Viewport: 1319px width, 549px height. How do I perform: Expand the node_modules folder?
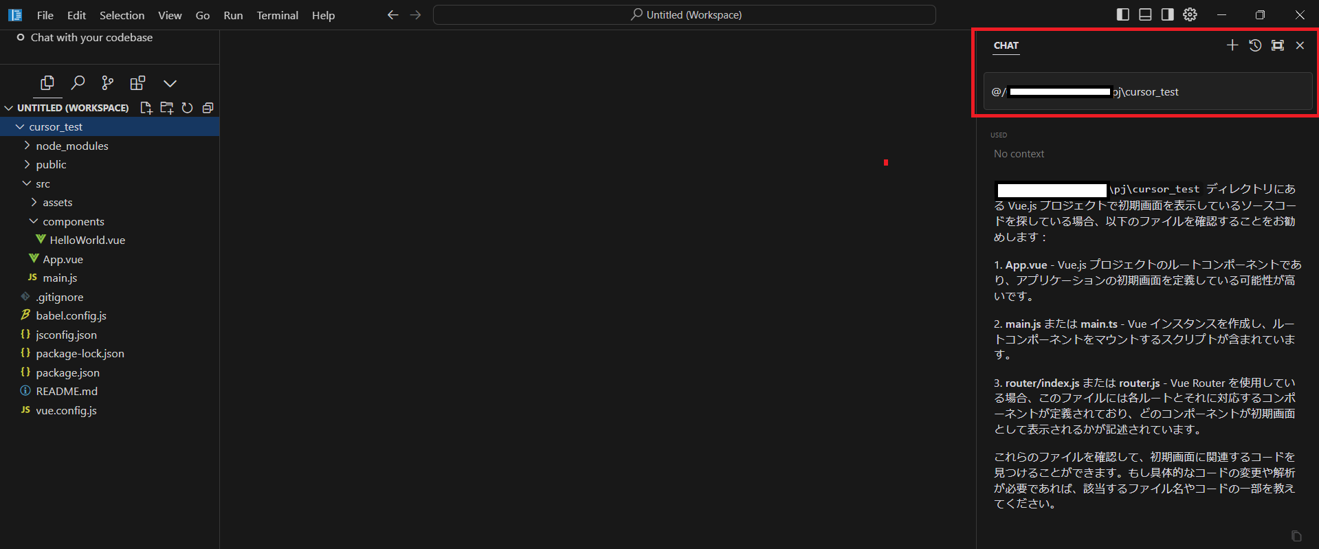(x=27, y=146)
